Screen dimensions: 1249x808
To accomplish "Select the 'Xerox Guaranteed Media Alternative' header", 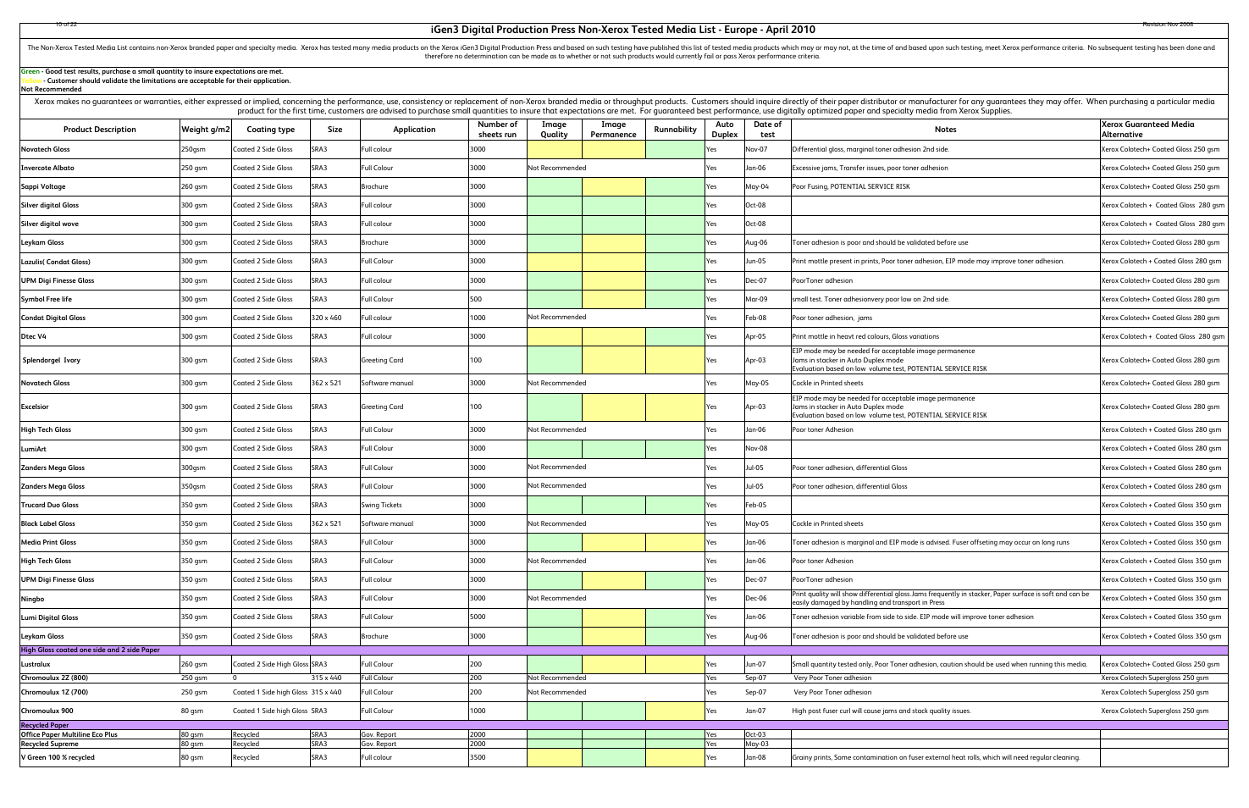I will tap(1163, 130).
